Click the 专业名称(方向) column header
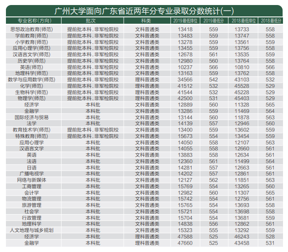 pos(34,21)
